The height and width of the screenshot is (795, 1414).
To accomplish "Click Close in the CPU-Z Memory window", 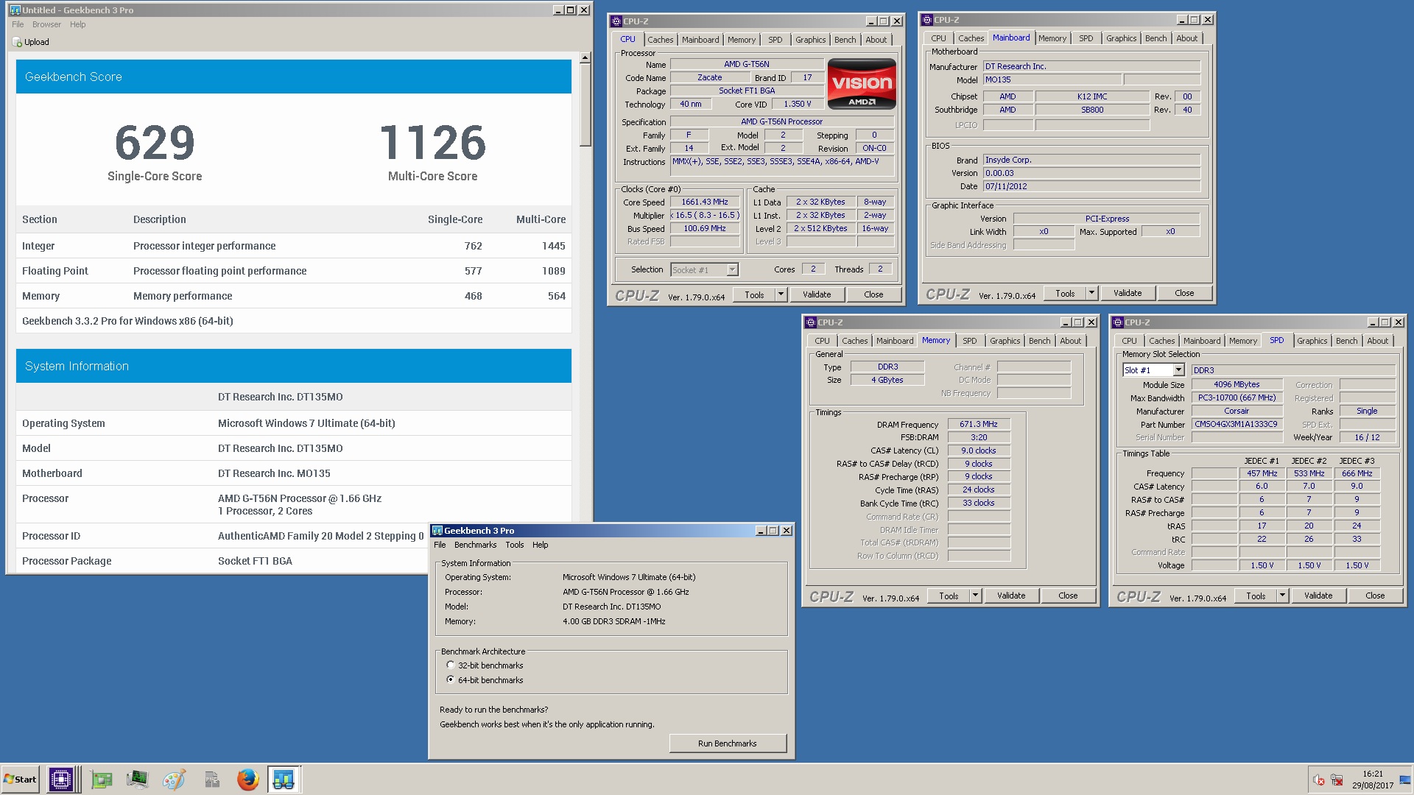I will click(1068, 596).
